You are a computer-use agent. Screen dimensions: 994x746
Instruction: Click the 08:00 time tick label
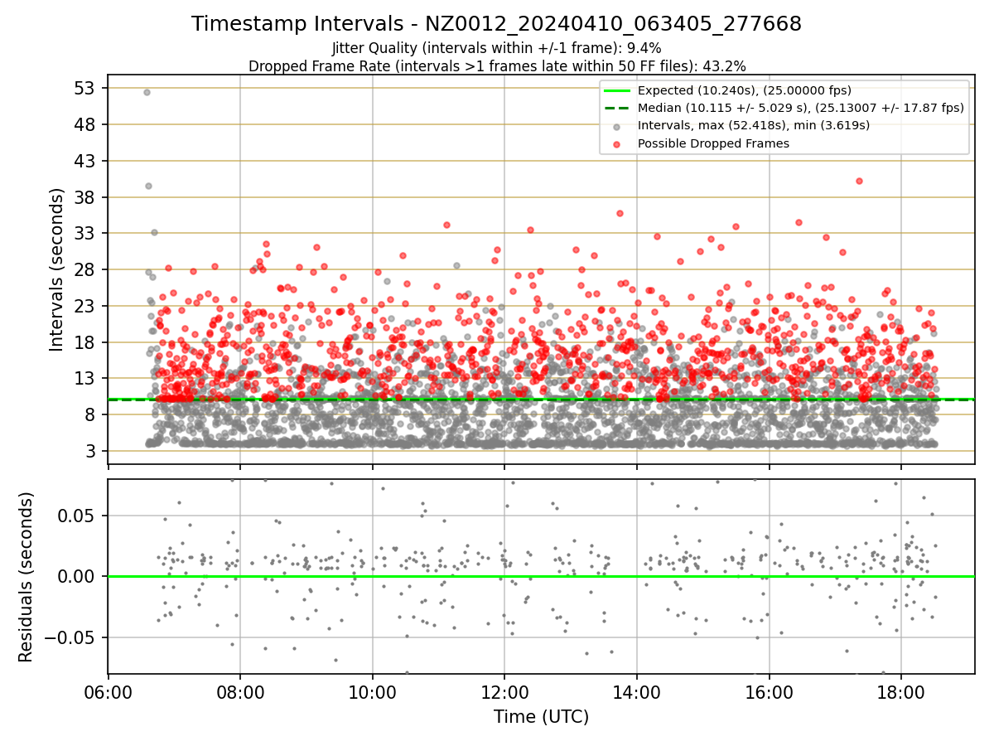tap(240, 692)
